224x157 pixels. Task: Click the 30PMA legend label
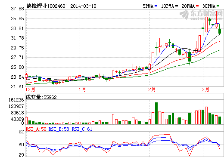tap(209, 6)
